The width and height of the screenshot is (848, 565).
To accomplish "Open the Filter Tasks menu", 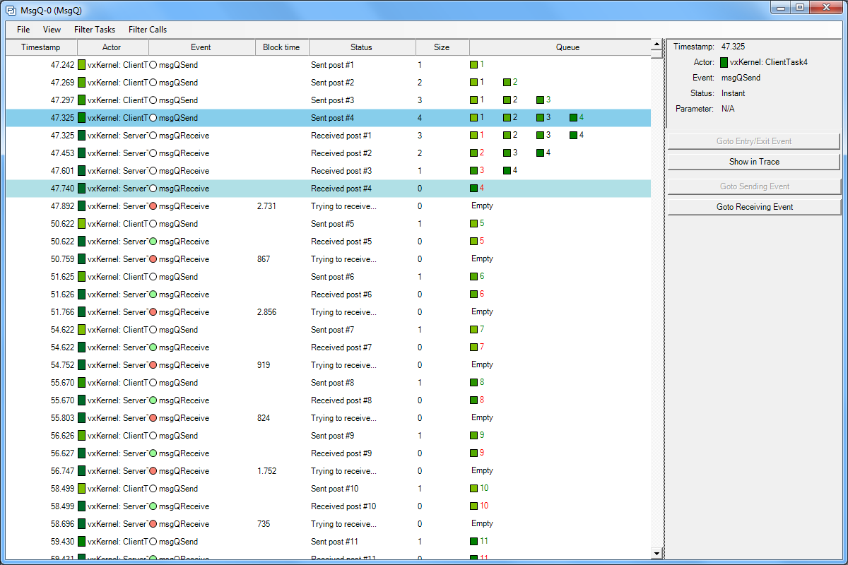I will click(95, 30).
